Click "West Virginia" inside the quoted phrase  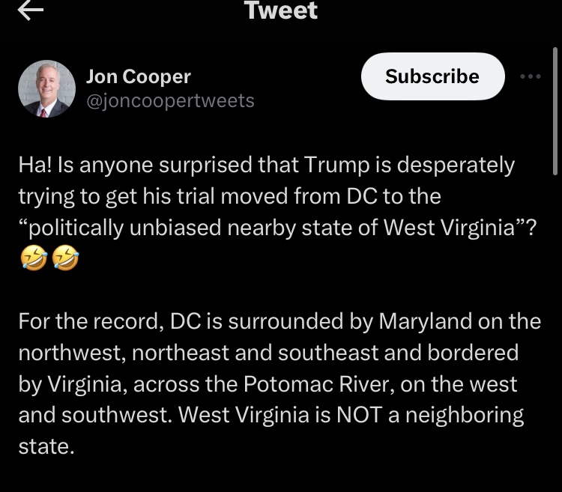(453, 228)
